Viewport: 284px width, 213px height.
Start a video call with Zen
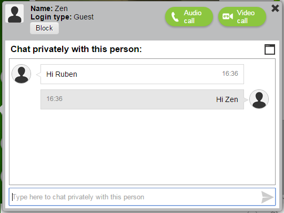coord(242,17)
